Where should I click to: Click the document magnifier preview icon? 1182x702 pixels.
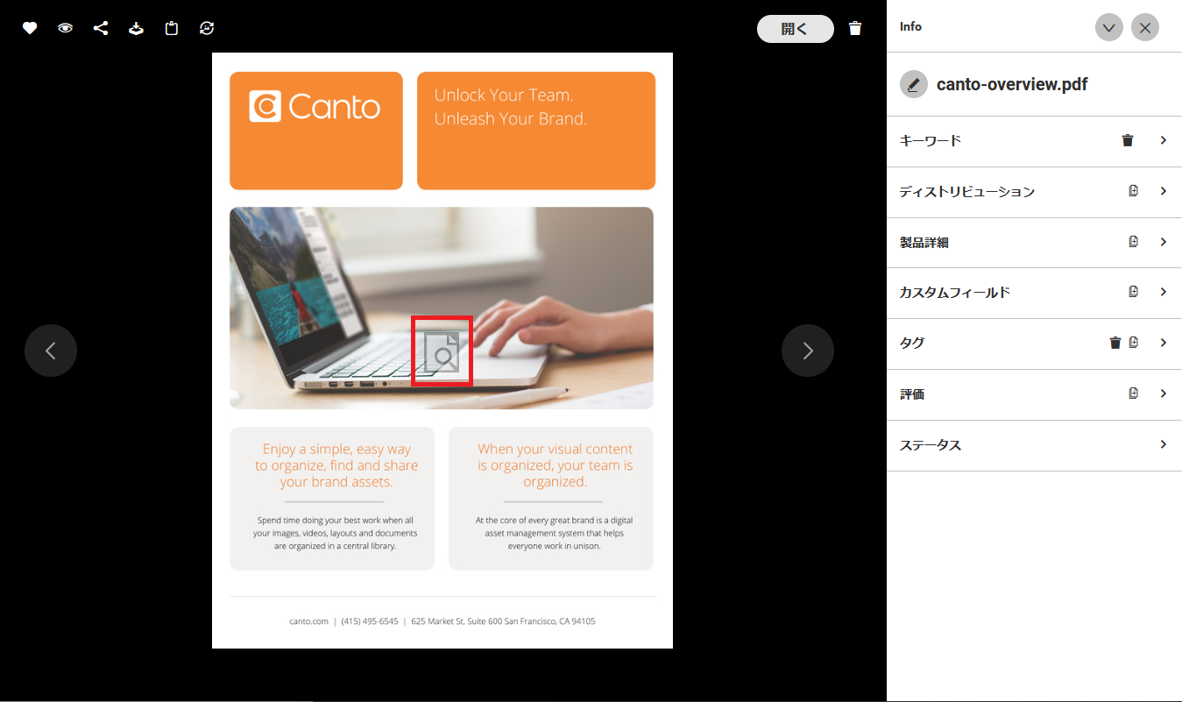[442, 351]
